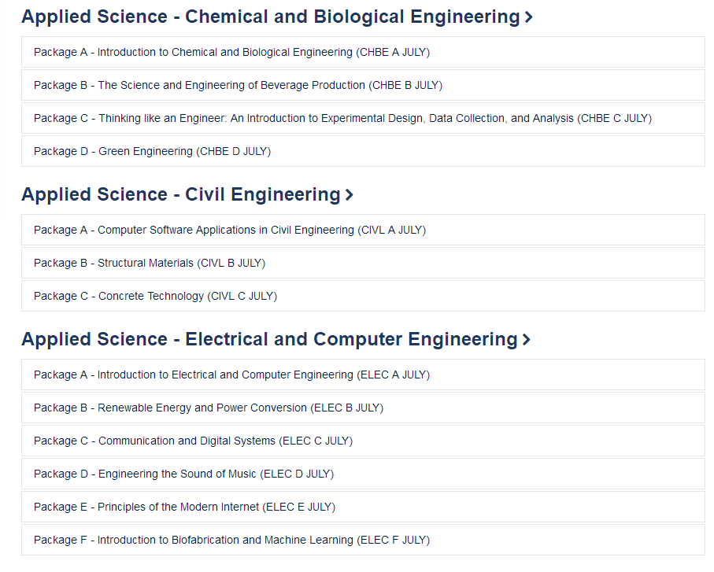Expand Package C Thinking like an Engineer
The width and height of the screenshot is (714, 572).
click(x=363, y=118)
